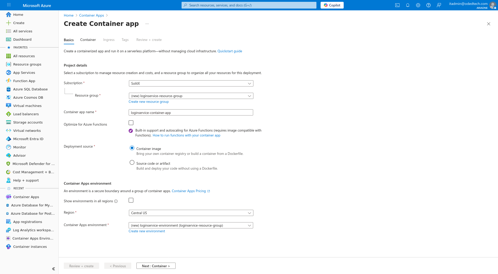The width and height of the screenshot is (498, 274).
Task: Select Source code or artifact option
Action: pos(132,162)
